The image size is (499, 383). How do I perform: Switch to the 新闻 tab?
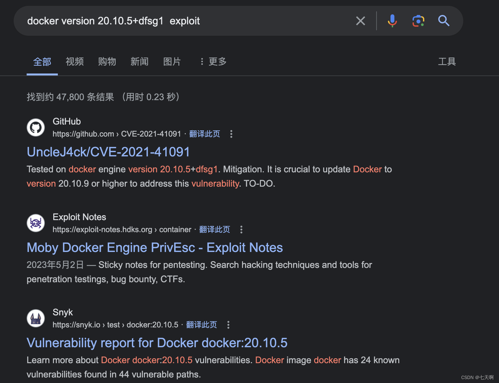tap(140, 61)
